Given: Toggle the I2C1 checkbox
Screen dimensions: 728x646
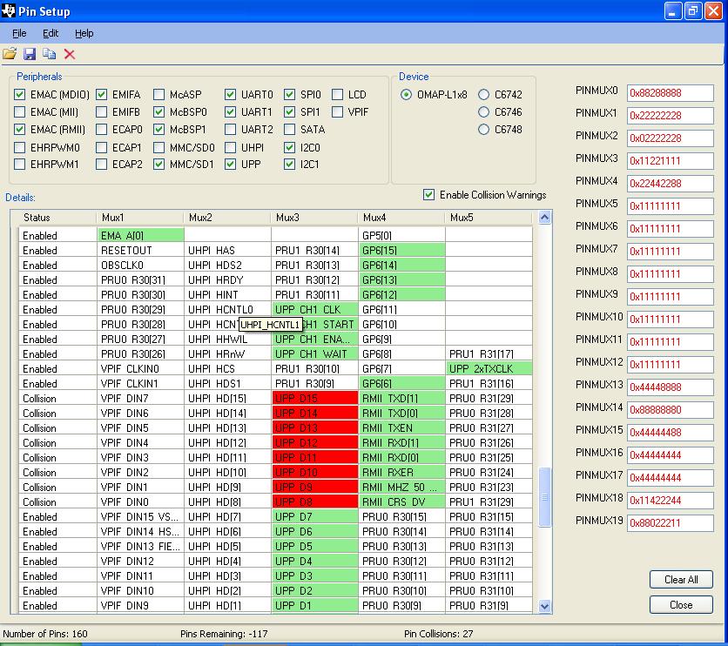Looking at the screenshot, I should tap(289, 165).
